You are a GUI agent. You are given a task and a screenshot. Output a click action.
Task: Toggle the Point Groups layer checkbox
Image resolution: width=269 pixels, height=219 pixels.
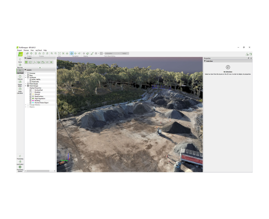28,86
